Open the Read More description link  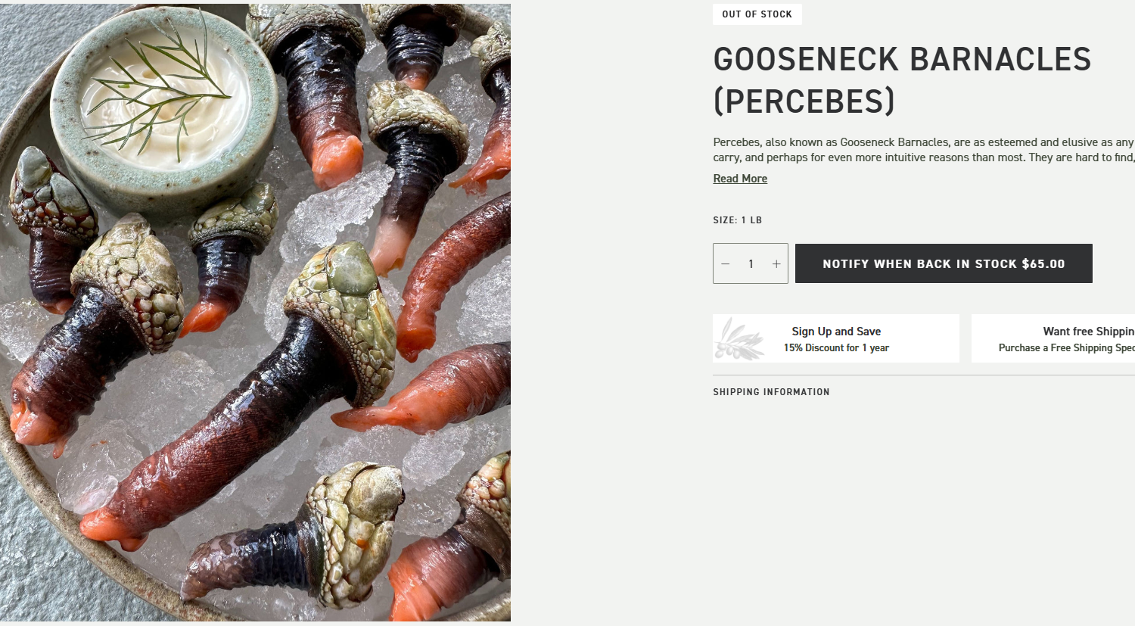point(740,179)
